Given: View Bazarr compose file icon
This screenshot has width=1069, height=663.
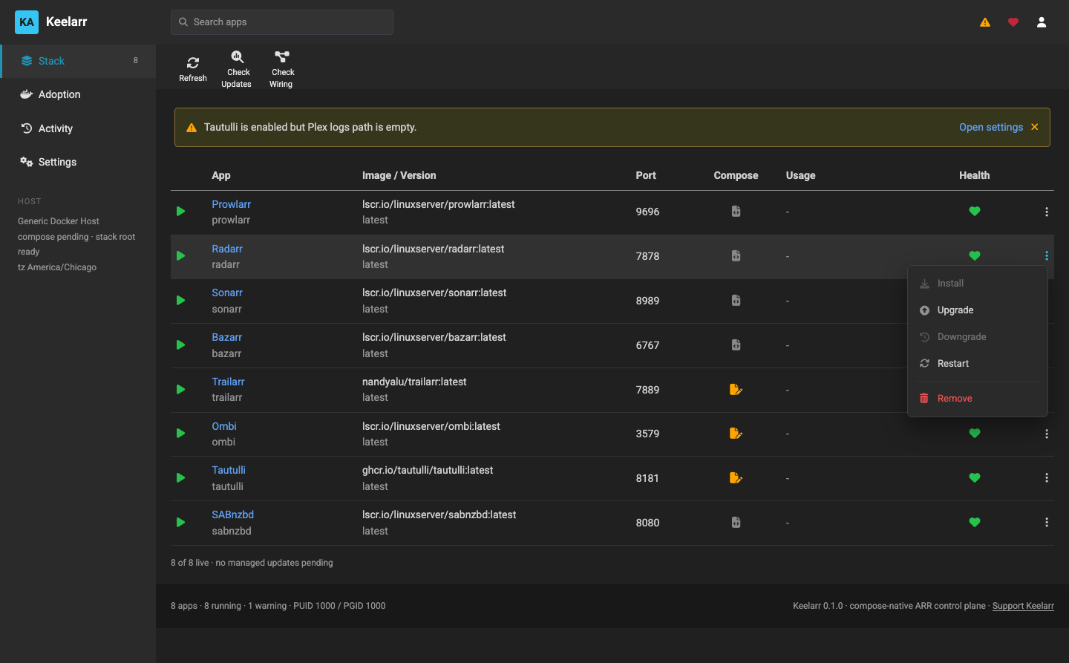Looking at the screenshot, I should (x=736, y=345).
